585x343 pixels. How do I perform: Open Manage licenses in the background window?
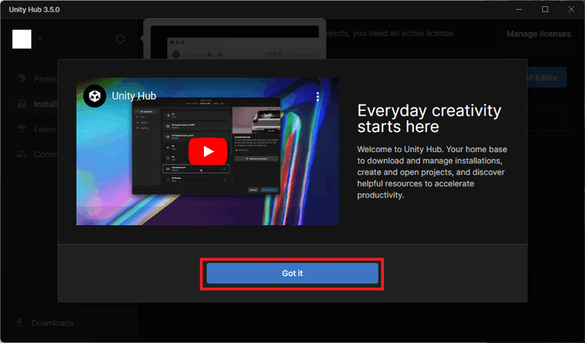(538, 34)
